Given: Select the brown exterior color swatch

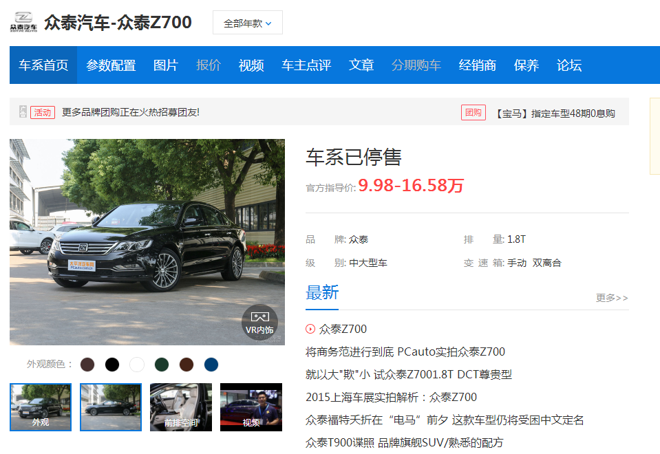Looking at the screenshot, I should pyautogui.click(x=187, y=365).
